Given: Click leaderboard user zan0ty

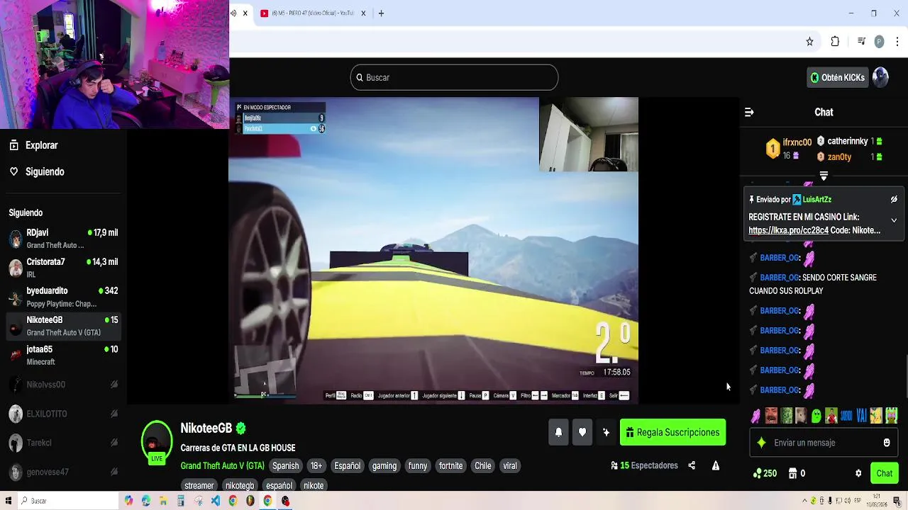Looking at the screenshot, I should (x=839, y=157).
